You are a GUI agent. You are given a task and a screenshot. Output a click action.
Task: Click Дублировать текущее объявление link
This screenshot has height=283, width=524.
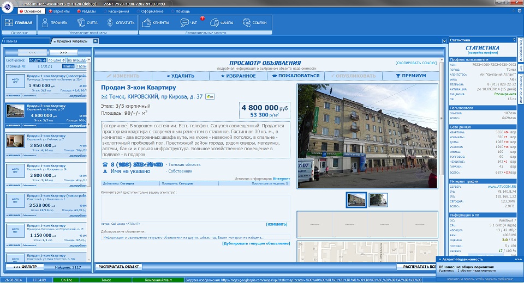pos(256,244)
